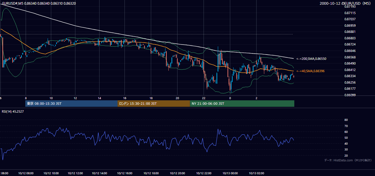
Task: Click price axis value 0.86803
Action: click(350, 38)
